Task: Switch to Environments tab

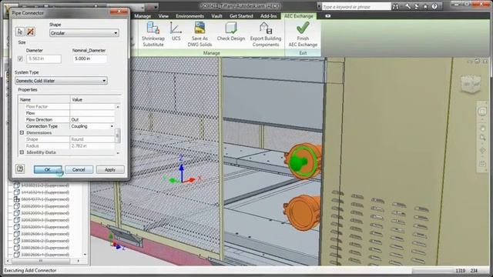Action: click(190, 16)
